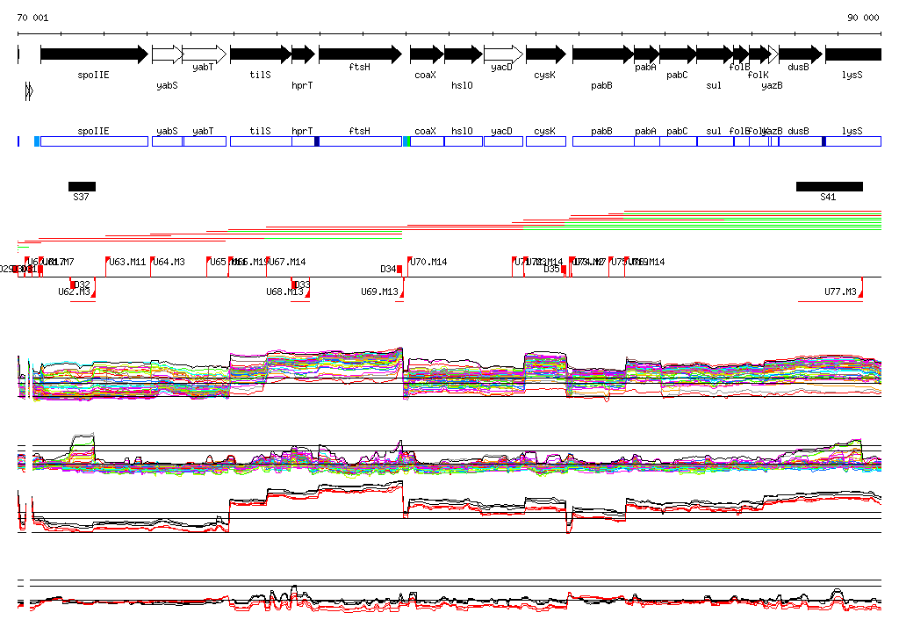Viewport: 899px width, 627px height.
Task: Click the cyan block before spoIIE box
Action: [x=37, y=141]
